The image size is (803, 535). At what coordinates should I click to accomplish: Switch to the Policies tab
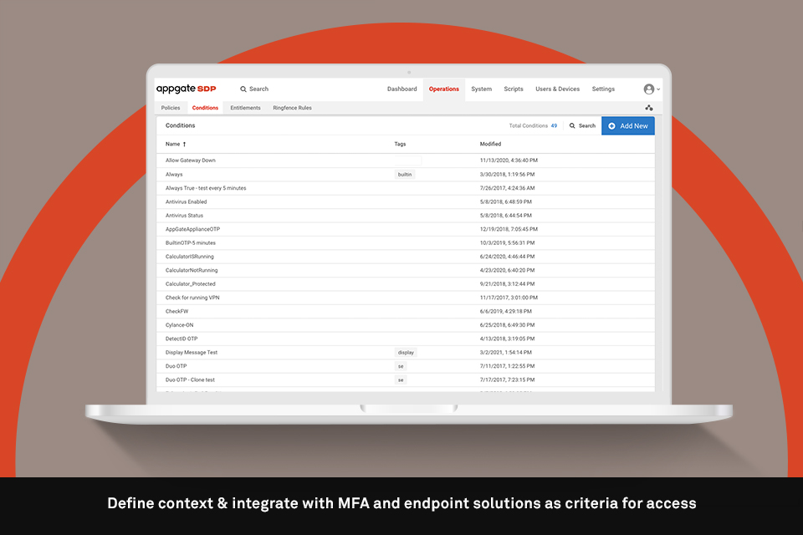pos(171,108)
